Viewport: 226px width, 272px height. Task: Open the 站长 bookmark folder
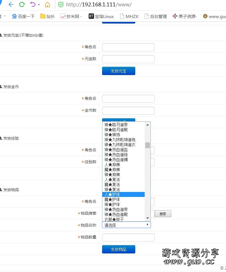(x=47, y=16)
